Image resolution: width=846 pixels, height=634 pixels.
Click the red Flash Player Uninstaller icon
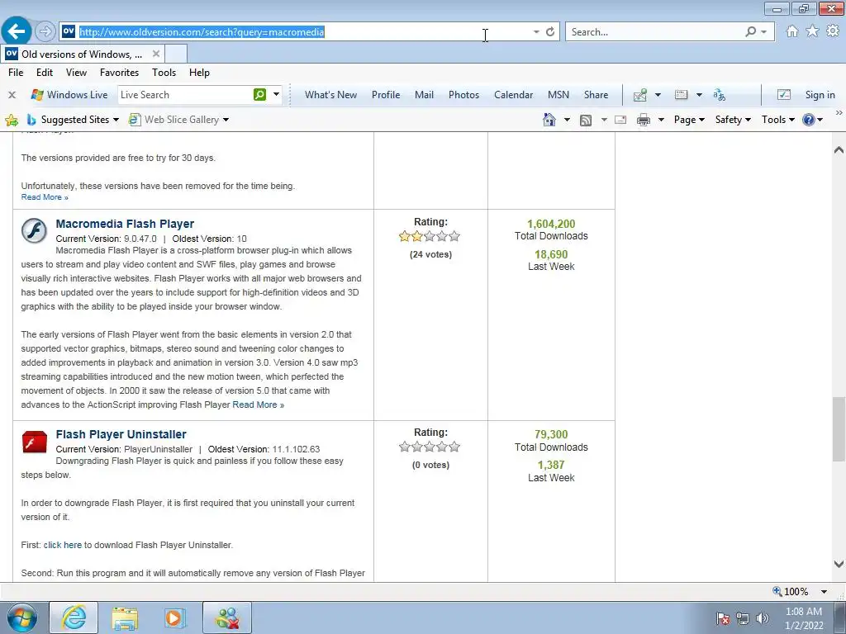34,442
